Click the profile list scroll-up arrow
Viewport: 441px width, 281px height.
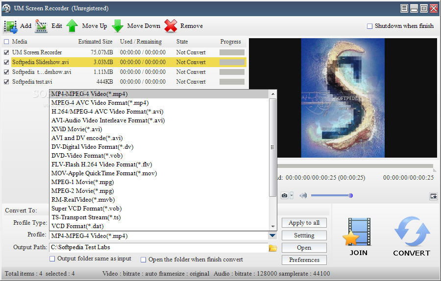[272, 94]
